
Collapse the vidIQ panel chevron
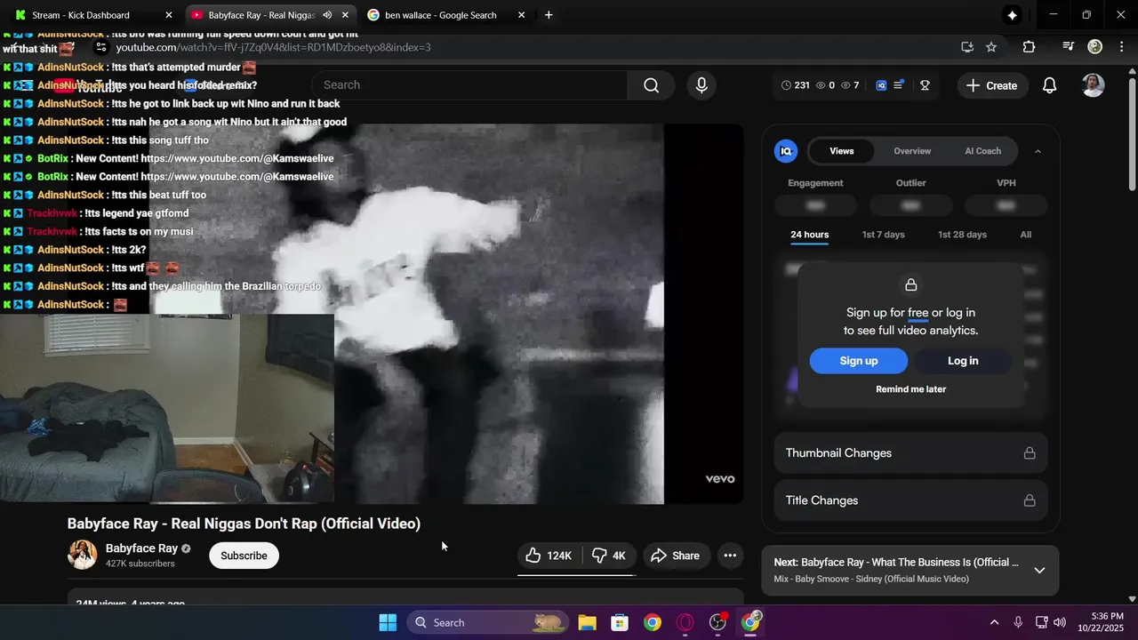[x=1038, y=151]
